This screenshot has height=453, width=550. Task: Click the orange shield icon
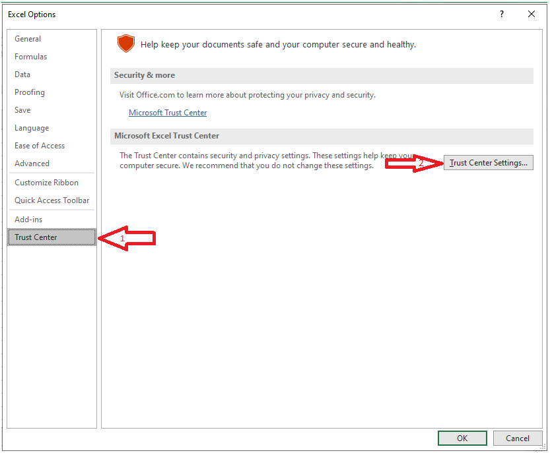(125, 44)
